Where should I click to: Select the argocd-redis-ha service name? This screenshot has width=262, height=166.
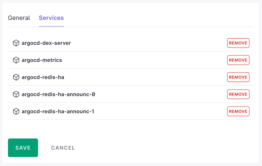coord(43,78)
